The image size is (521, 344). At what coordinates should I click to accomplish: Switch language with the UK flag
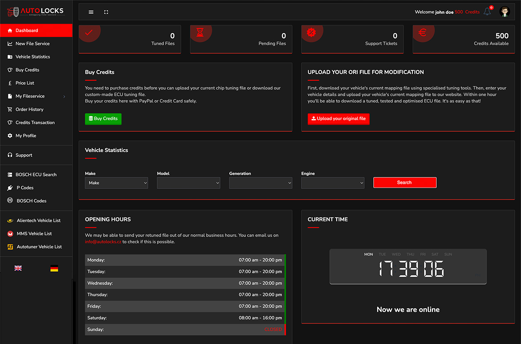18,268
